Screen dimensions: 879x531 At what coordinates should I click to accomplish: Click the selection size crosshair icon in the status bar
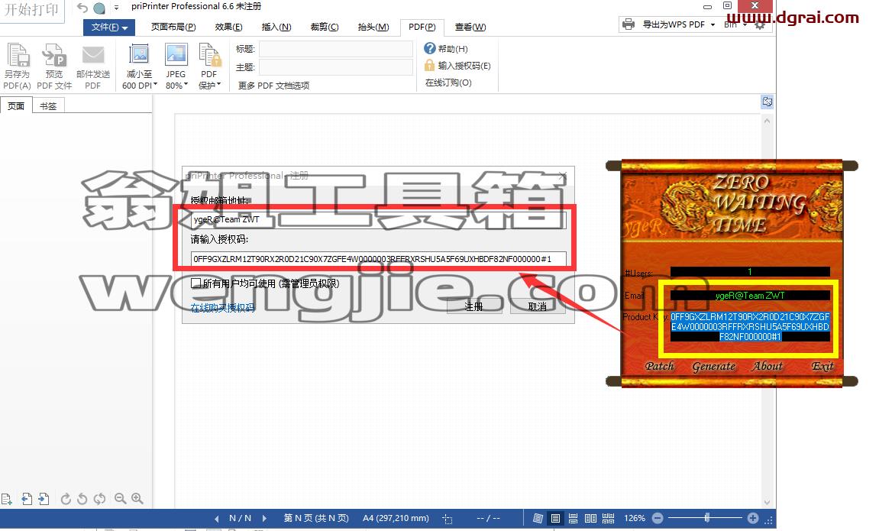click(x=448, y=519)
